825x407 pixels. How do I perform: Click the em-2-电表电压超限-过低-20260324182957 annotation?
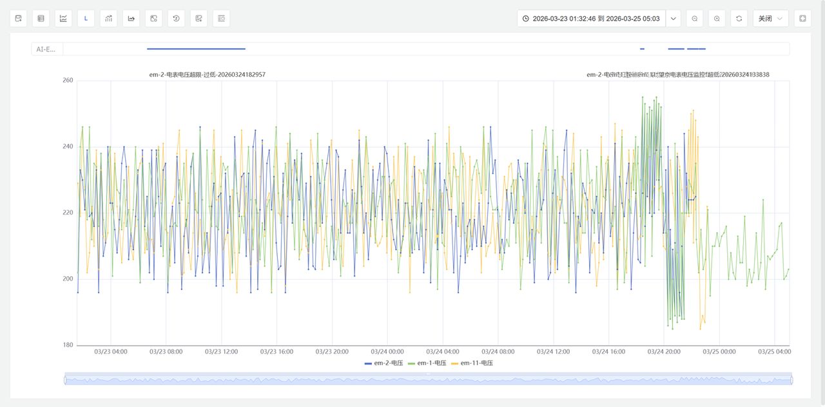point(208,75)
